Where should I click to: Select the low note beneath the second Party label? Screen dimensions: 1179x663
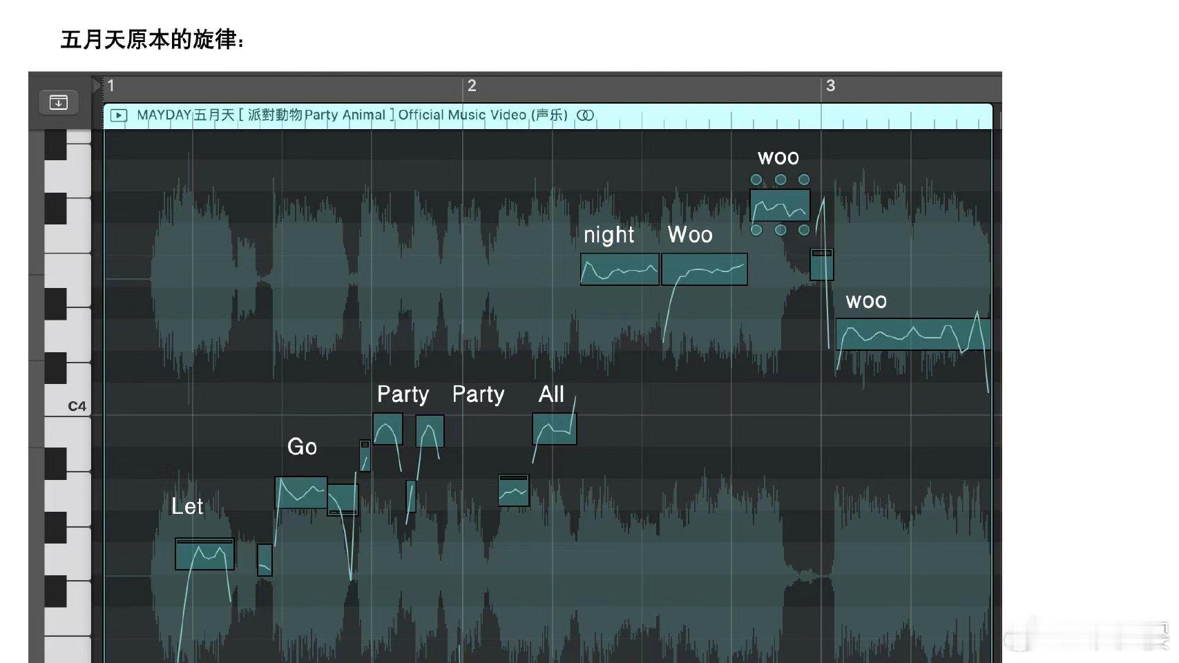[x=514, y=490]
